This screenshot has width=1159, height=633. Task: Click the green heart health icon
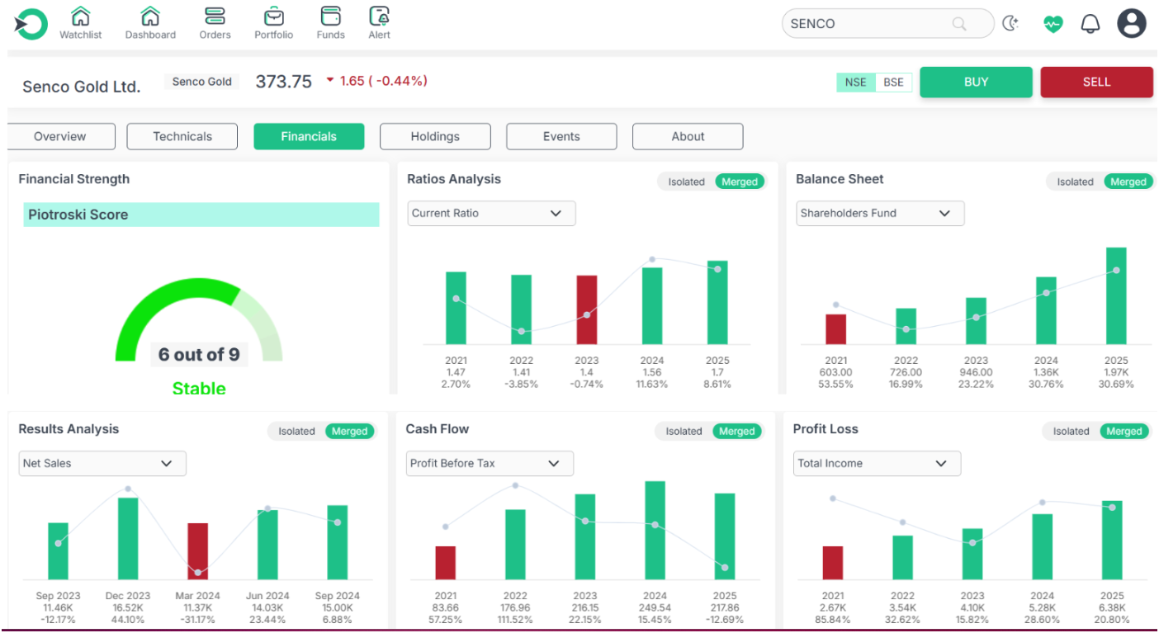tap(1053, 24)
